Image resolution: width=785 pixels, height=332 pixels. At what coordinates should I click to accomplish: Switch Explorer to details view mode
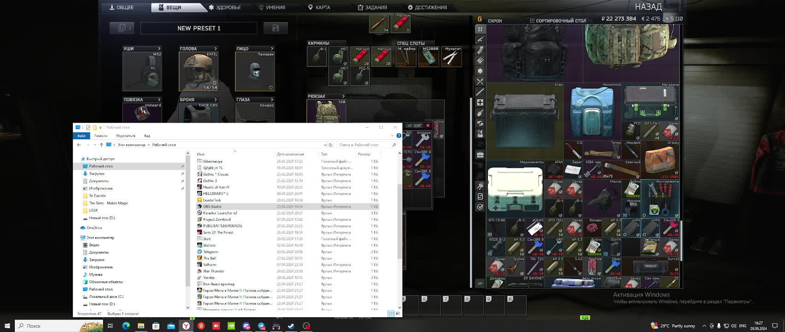click(x=391, y=314)
